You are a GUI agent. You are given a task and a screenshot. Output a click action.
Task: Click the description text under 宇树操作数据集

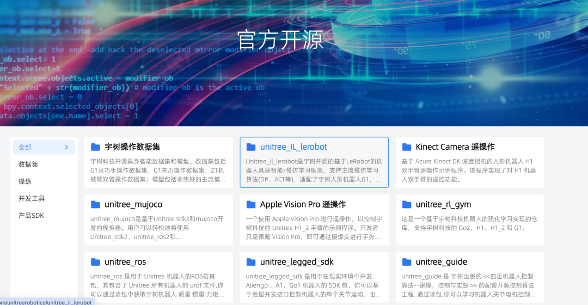click(x=158, y=170)
